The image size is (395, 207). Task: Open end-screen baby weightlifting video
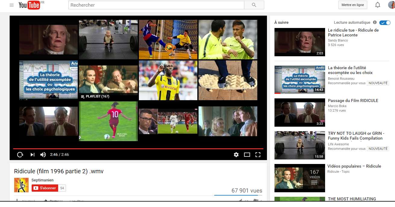pyautogui.click(x=108, y=39)
